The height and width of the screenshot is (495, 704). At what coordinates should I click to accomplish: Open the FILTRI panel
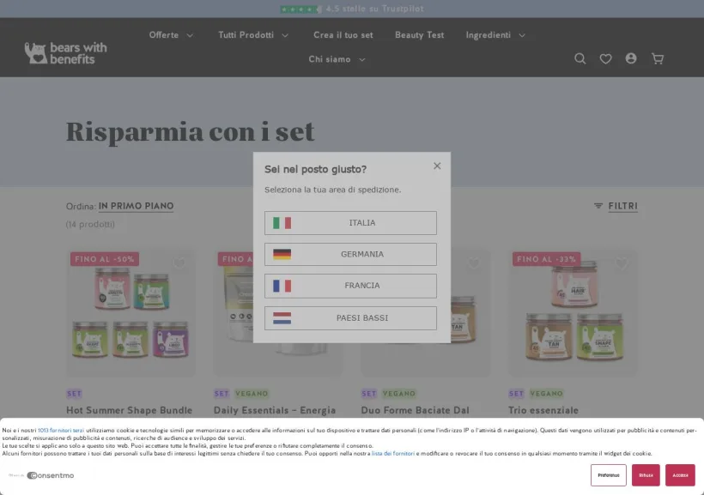(x=622, y=206)
